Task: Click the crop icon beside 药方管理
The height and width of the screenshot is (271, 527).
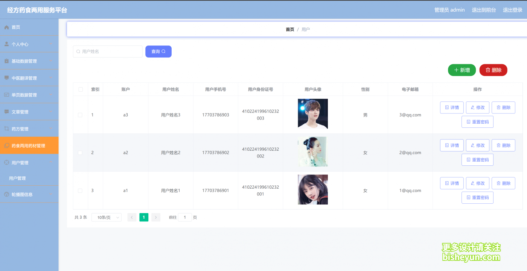Action: click(x=6, y=129)
